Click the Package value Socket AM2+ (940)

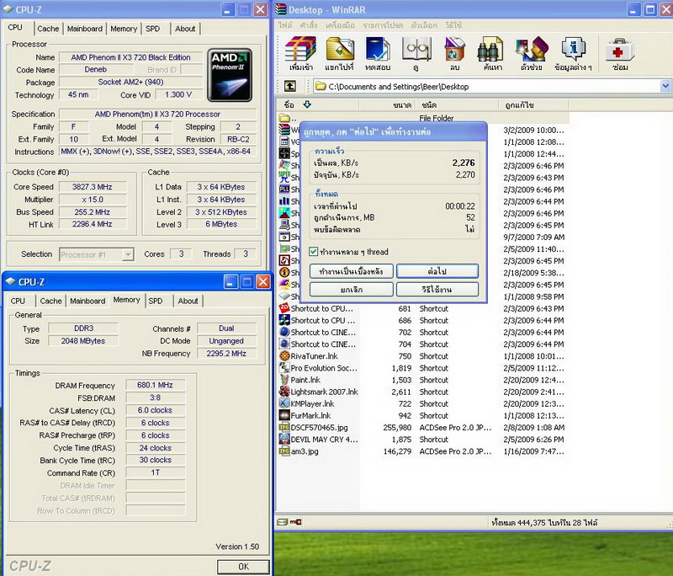130,82
